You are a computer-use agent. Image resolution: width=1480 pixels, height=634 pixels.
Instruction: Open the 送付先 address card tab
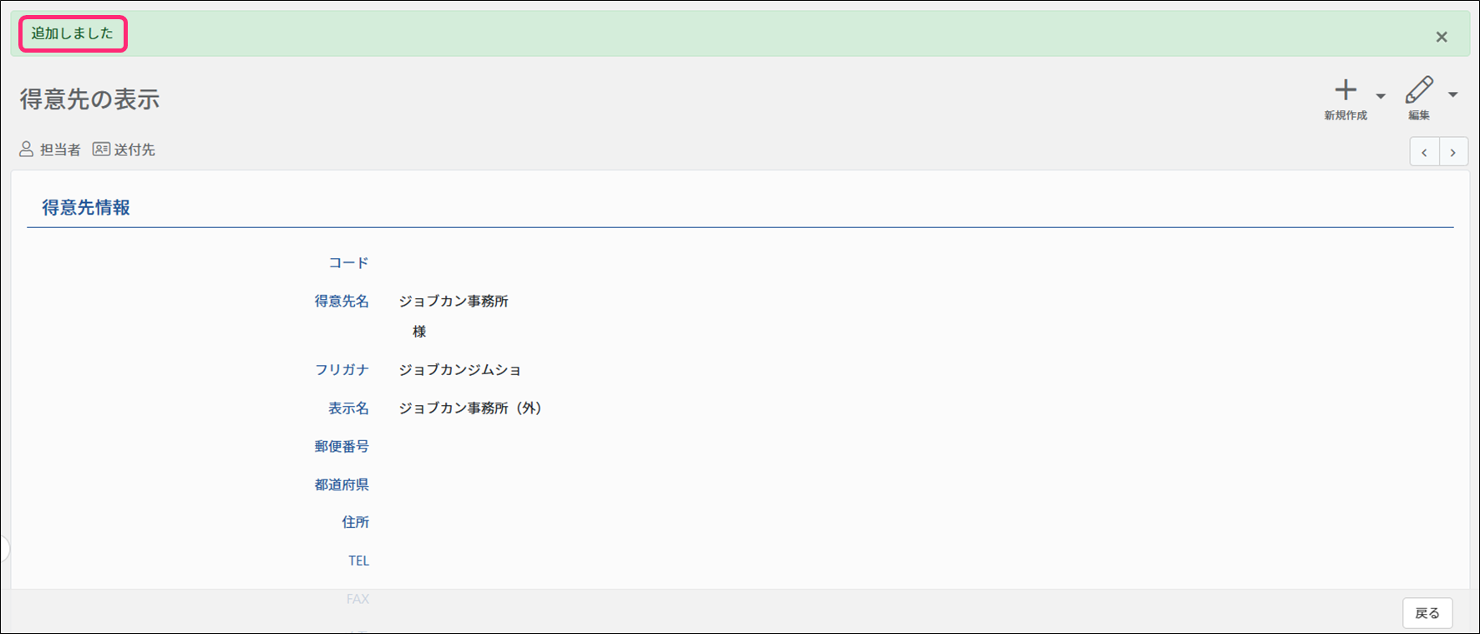point(124,150)
